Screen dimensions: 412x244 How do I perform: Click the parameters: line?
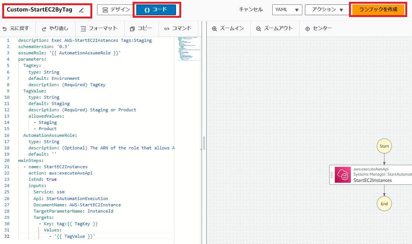point(32,59)
